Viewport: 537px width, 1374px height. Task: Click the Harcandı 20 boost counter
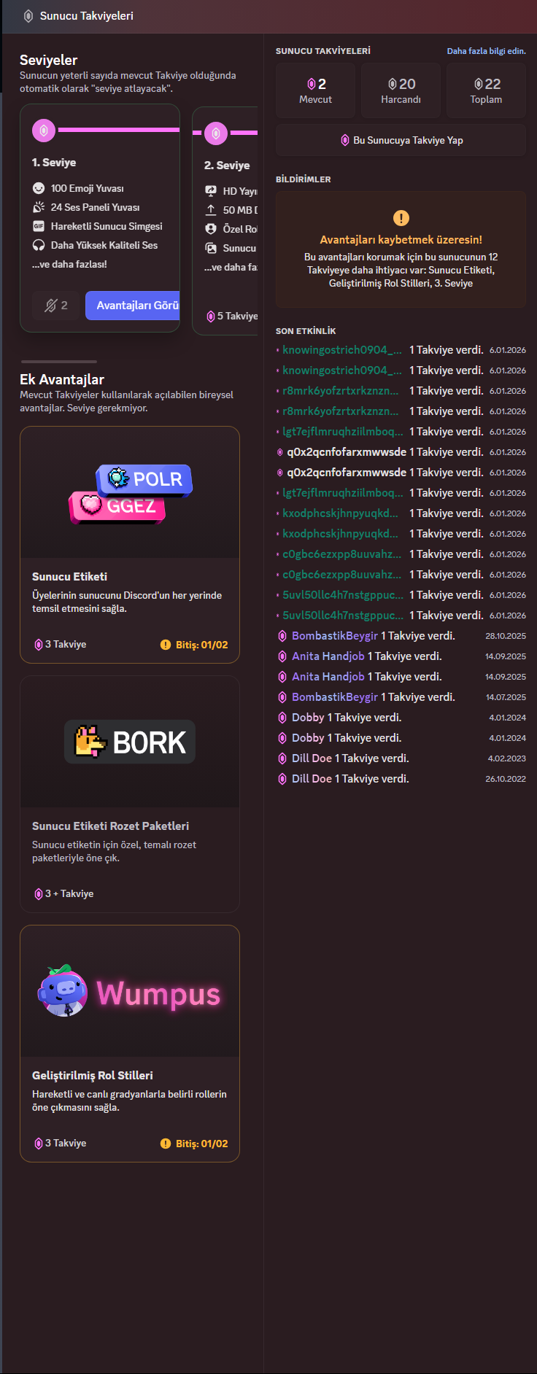point(401,90)
